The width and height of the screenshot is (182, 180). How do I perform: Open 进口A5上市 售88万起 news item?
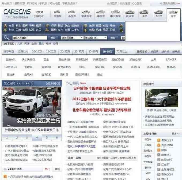pos(116,141)
